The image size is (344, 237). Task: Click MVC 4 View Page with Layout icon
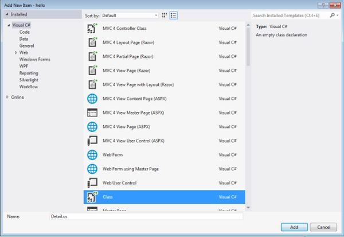pos(92,84)
